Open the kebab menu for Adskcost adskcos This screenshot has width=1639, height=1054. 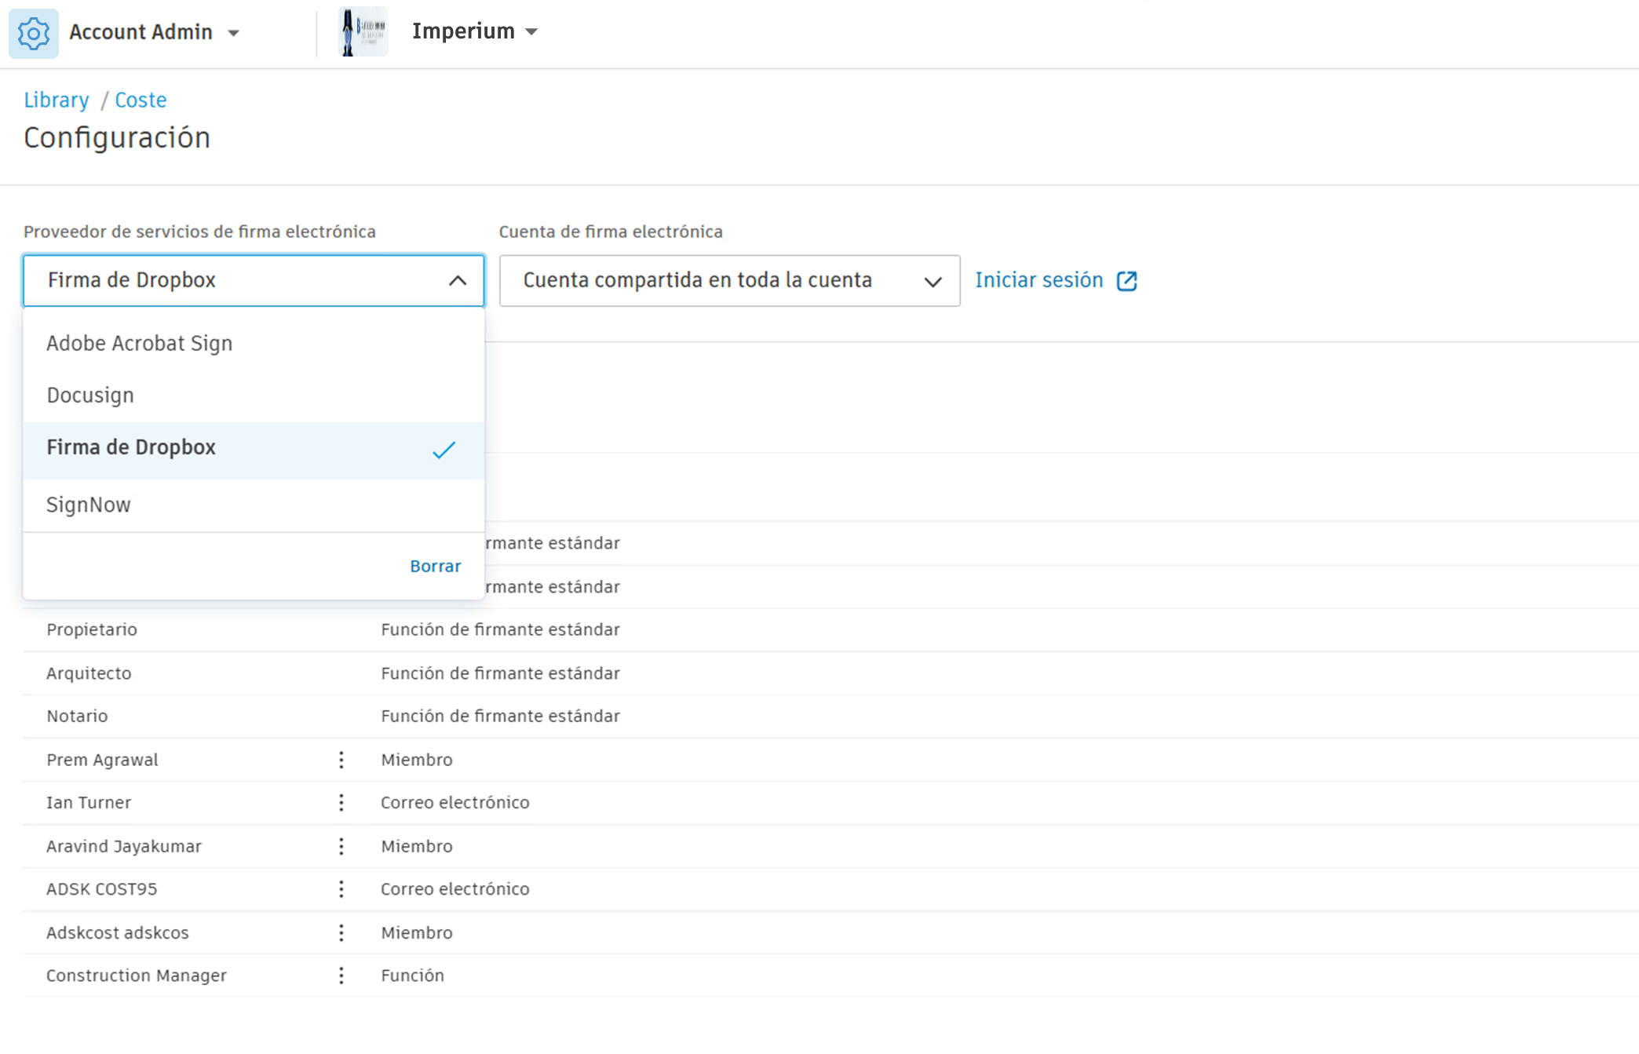click(341, 932)
